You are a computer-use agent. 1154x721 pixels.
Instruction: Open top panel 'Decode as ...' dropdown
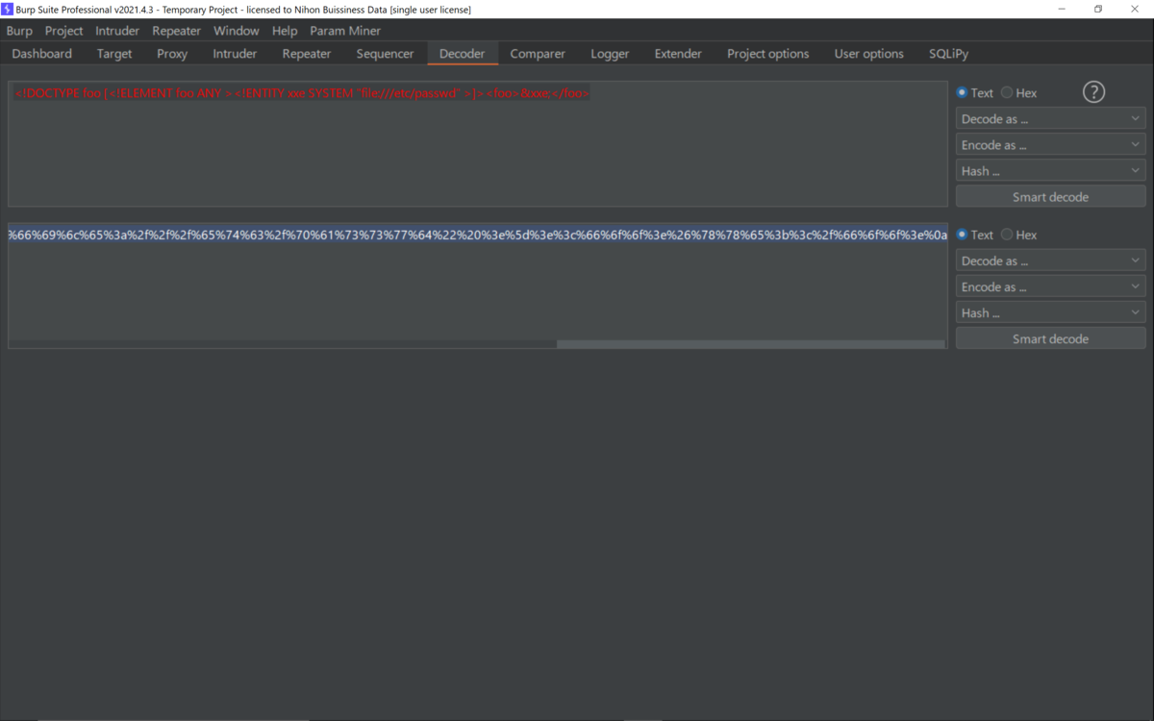1050,119
